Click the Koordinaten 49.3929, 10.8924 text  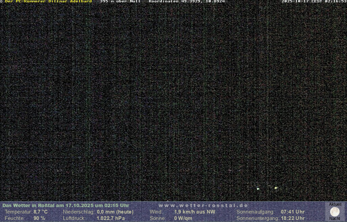pos(187,1)
